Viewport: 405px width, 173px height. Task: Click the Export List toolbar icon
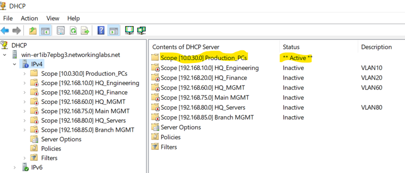tap(85, 31)
